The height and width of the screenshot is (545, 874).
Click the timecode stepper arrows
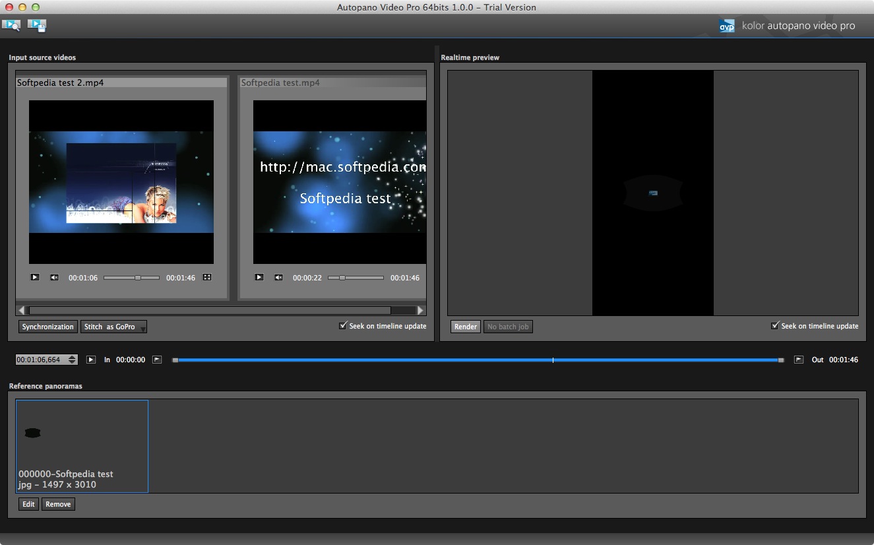click(x=73, y=360)
